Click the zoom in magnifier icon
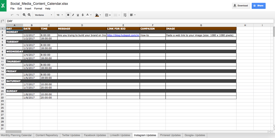The width and height of the screenshot is (275, 138). click(24, 15)
